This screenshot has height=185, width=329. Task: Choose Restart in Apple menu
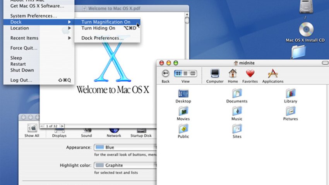click(x=39, y=64)
